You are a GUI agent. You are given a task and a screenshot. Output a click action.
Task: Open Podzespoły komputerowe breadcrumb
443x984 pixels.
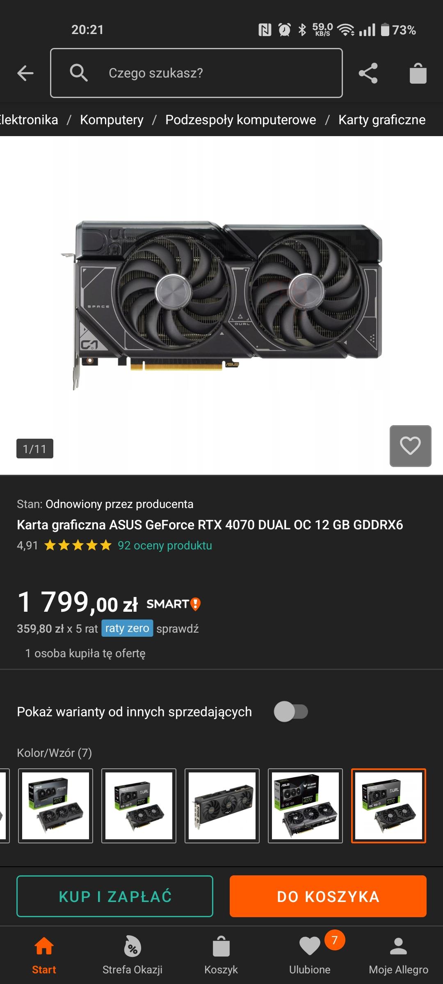241,120
